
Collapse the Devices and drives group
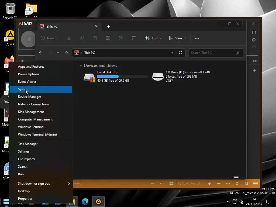point(81,65)
